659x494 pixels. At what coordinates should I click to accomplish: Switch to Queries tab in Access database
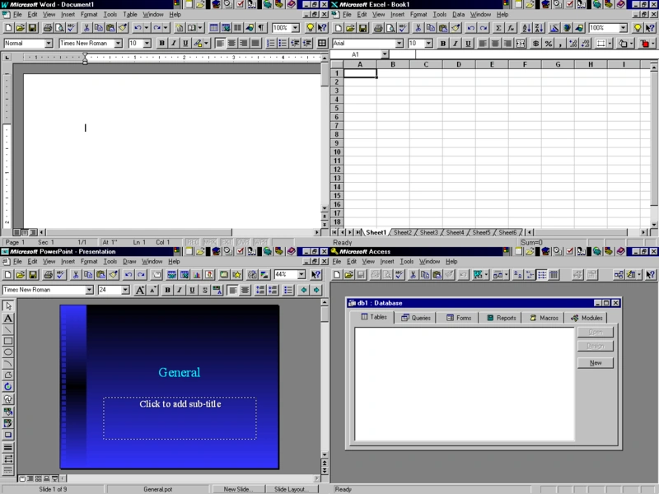click(x=416, y=318)
